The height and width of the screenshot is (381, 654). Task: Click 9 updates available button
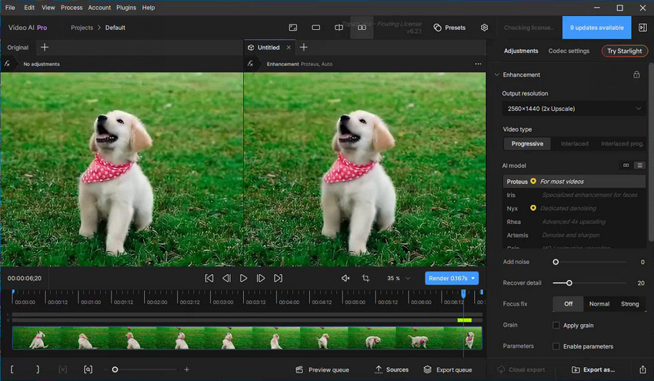pyautogui.click(x=596, y=28)
